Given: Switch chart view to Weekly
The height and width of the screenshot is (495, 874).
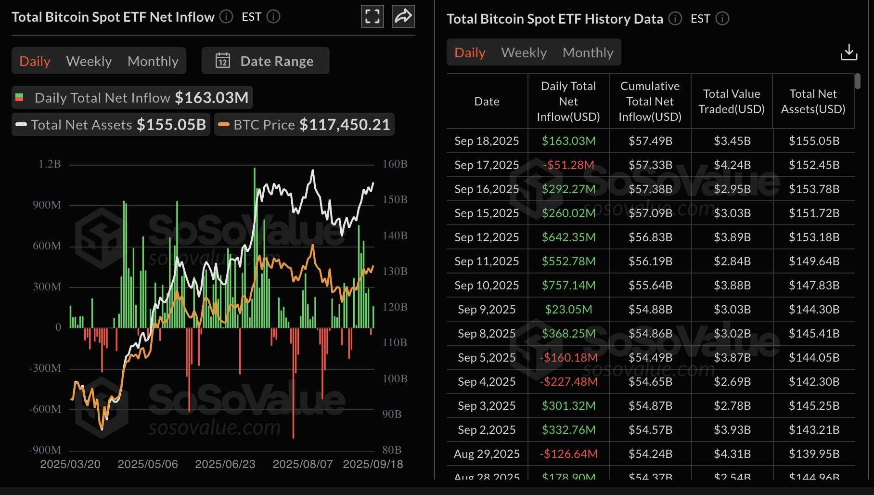Looking at the screenshot, I should pyautogui.click(x=89, y=61).
